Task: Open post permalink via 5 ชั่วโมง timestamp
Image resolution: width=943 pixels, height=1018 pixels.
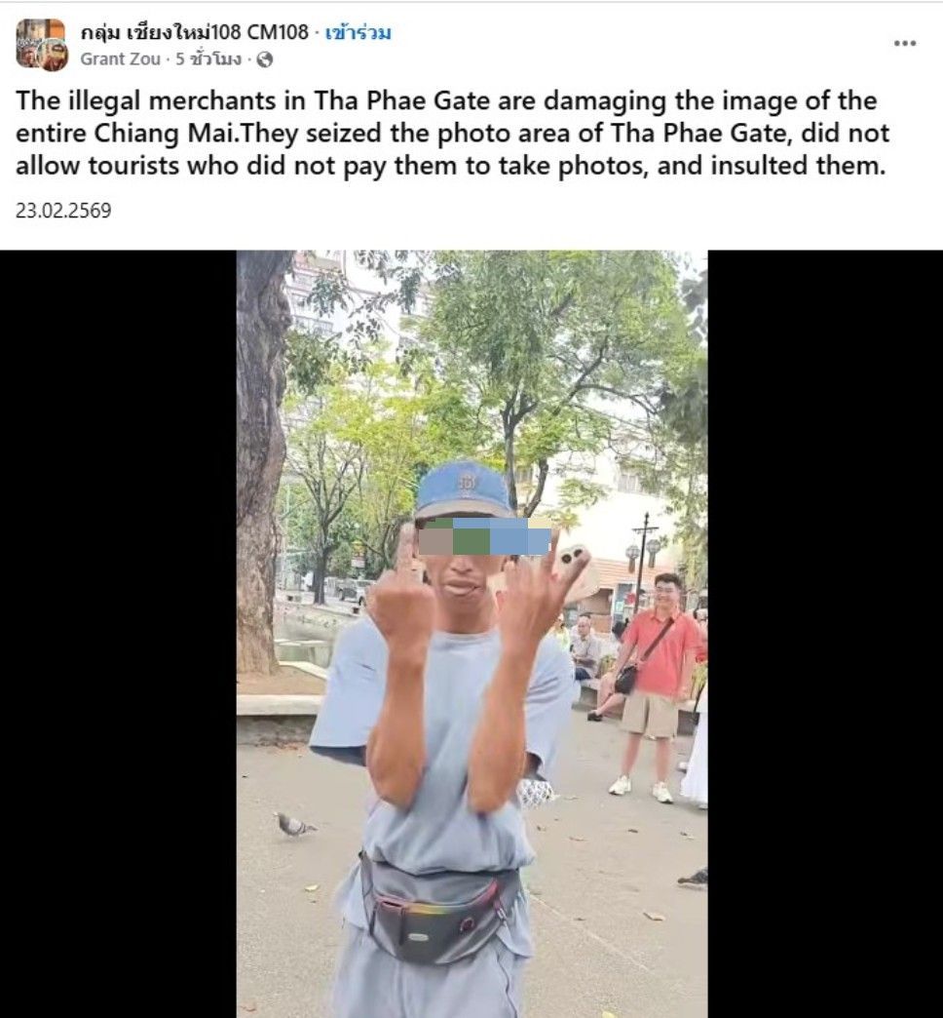Action: pyautogui.click(x=207, y=59)
